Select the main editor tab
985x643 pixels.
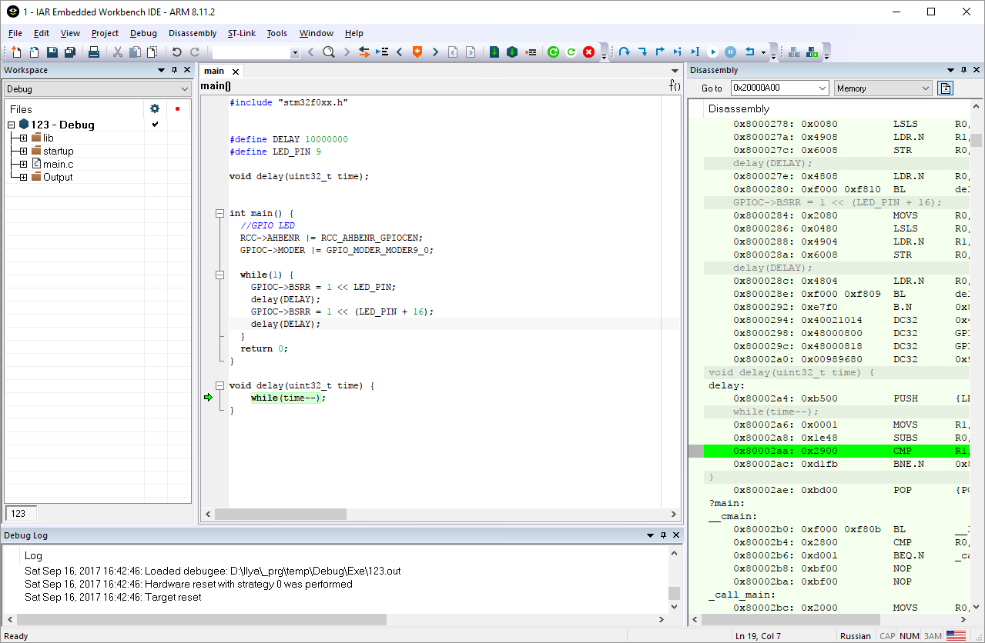coord(213,70)
